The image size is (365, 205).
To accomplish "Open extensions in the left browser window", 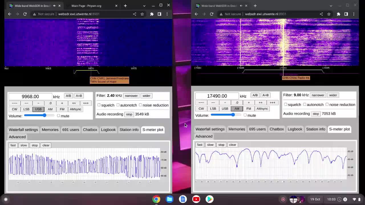I will (x=152, y=14).
